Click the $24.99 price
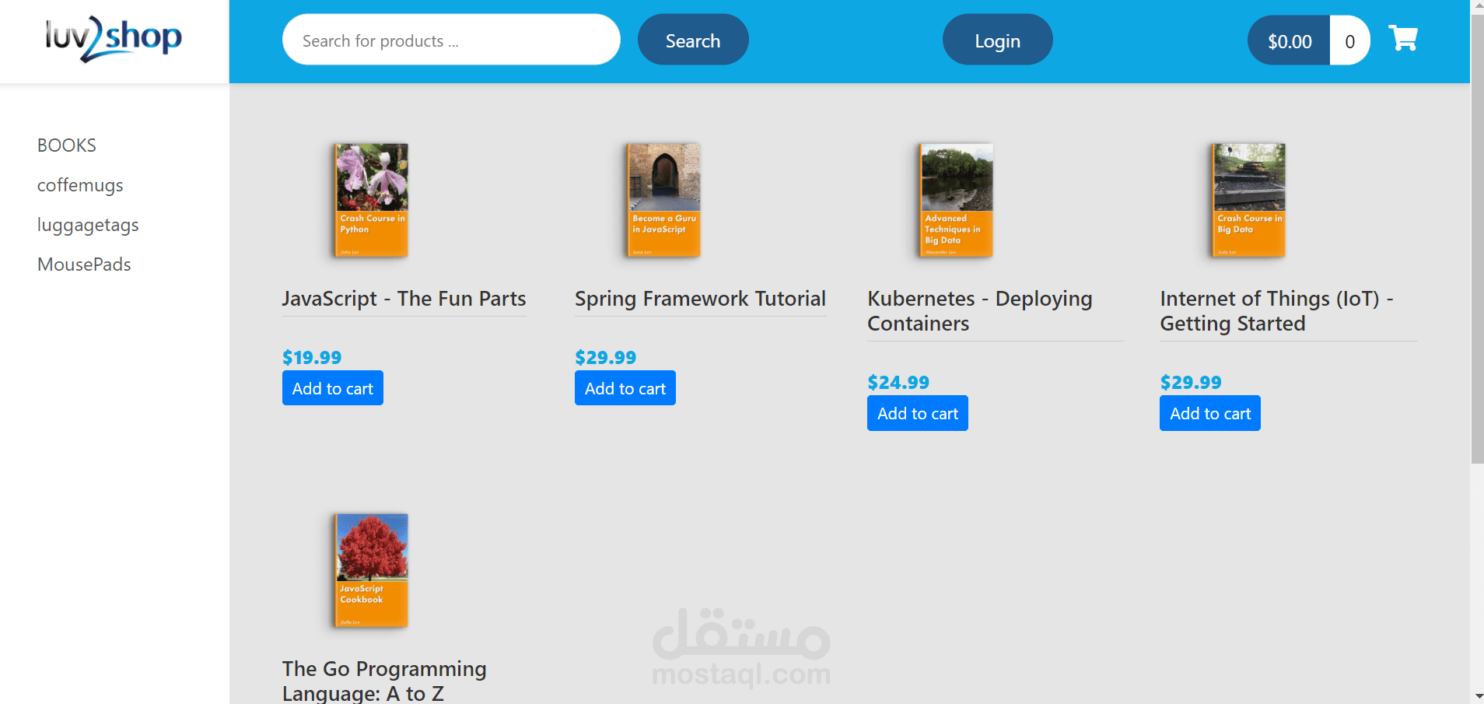The image size is (1484, 704). click(x=898, y=383)
